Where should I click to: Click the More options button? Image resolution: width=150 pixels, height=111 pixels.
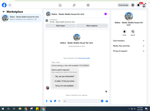tap(92, 26)
